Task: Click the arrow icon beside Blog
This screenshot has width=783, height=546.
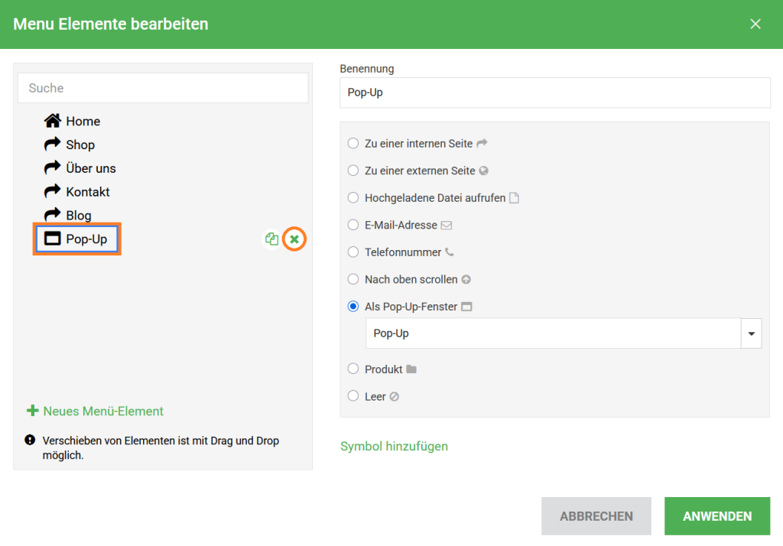Action: [x=52, y=215]
